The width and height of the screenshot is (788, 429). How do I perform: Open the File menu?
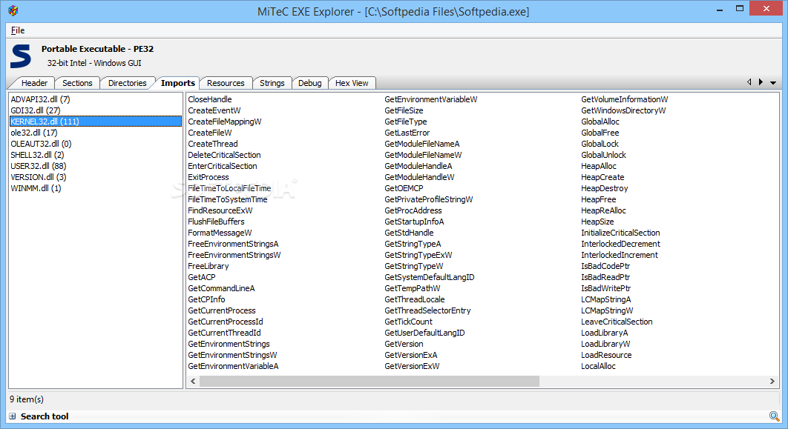tap(18, 30)
